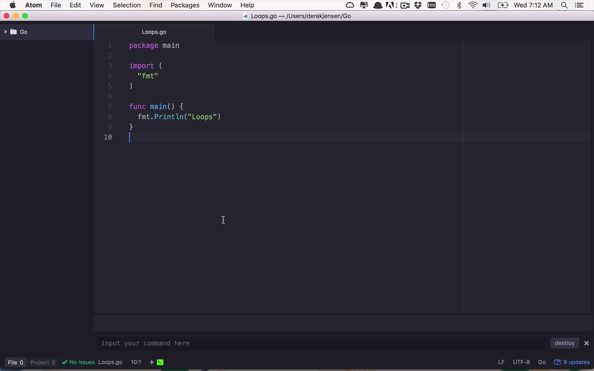Open Notification Center icon

[579, 5]
